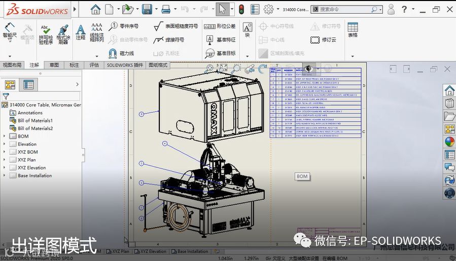Click the tree filter funnel field
Image resolution: width=456 pixels, height=261 pixels.
tap(41, 96)
